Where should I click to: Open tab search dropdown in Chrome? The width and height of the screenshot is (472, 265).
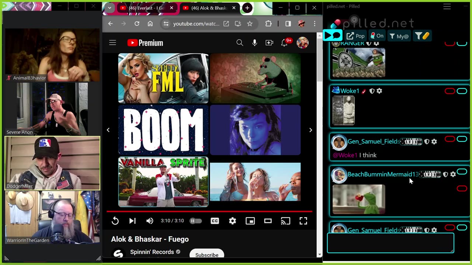(110, 8)
